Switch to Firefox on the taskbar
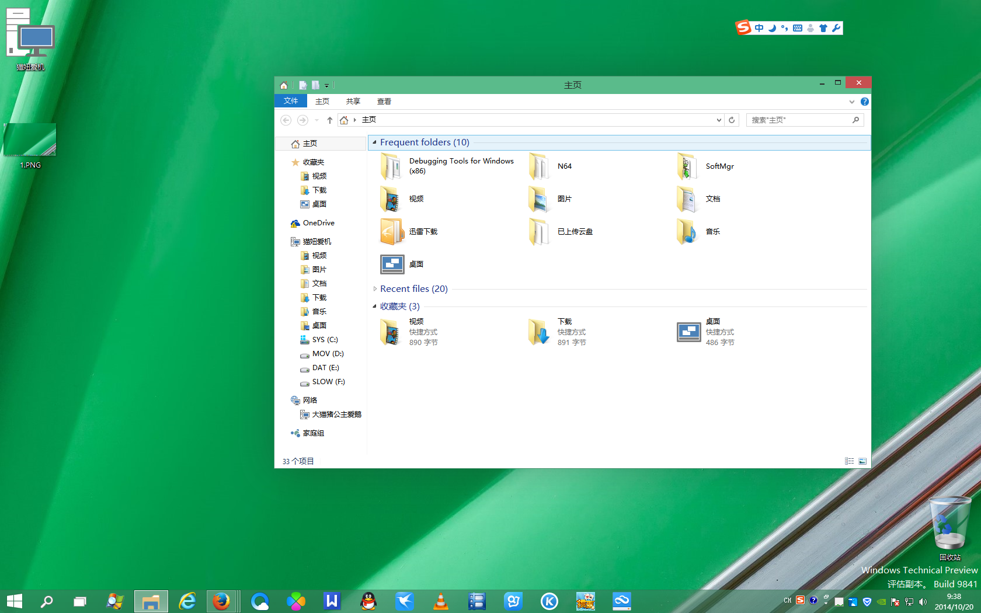 coord(221,601)
